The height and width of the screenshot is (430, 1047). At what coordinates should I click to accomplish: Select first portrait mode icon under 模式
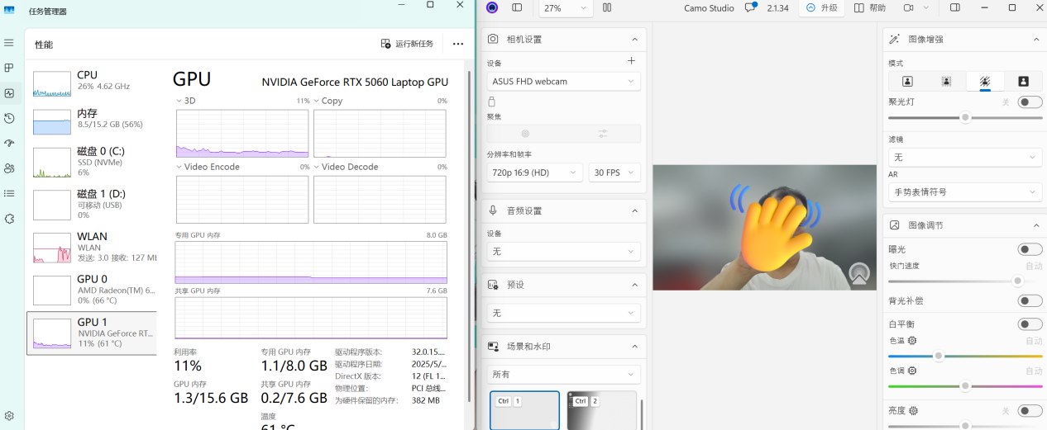907,81
